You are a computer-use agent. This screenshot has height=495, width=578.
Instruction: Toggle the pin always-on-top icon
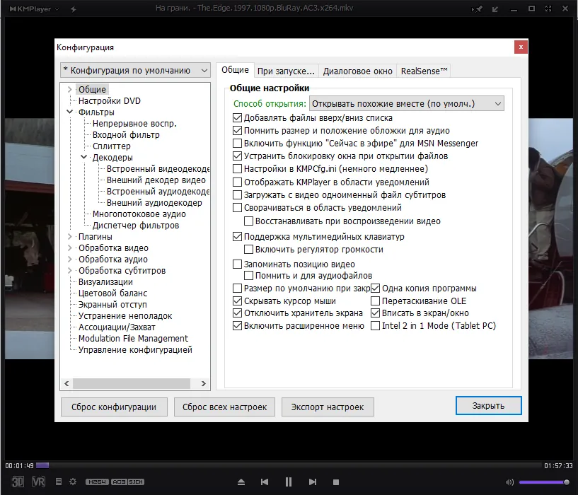(x=477, y=9)
